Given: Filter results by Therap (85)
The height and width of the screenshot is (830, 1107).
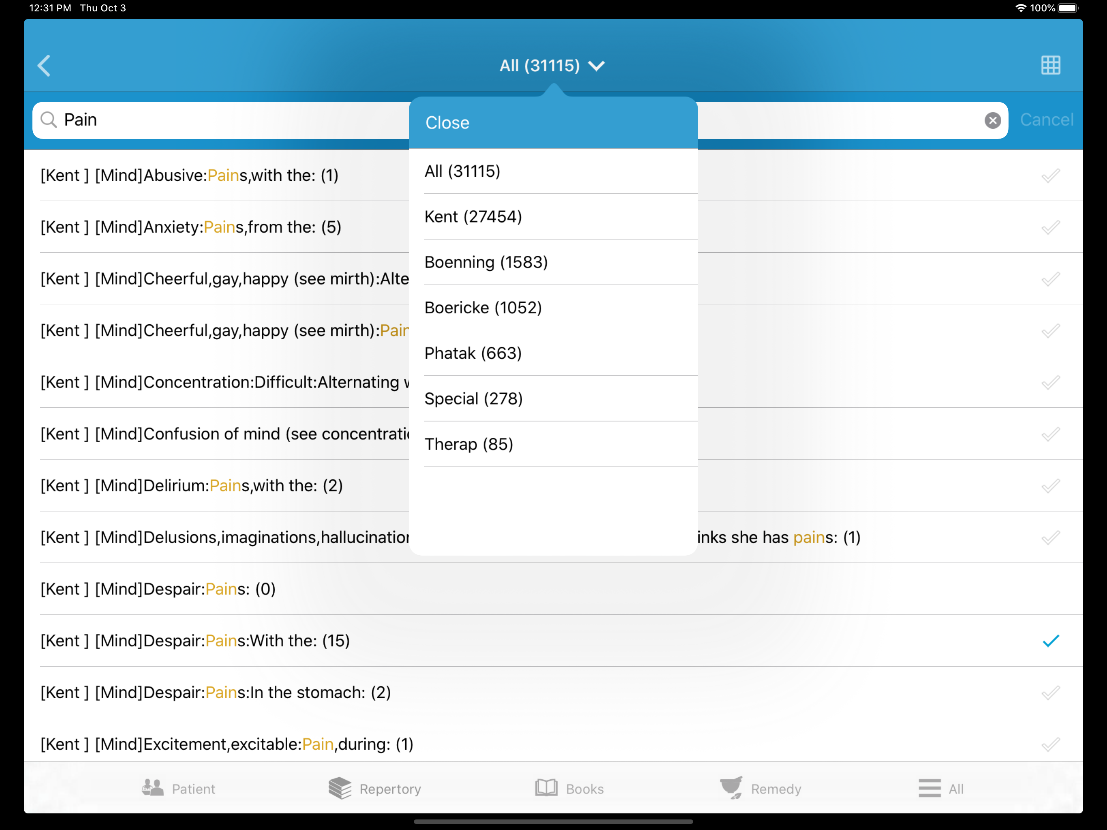Looking at the screenshot, I should point(553,445).
